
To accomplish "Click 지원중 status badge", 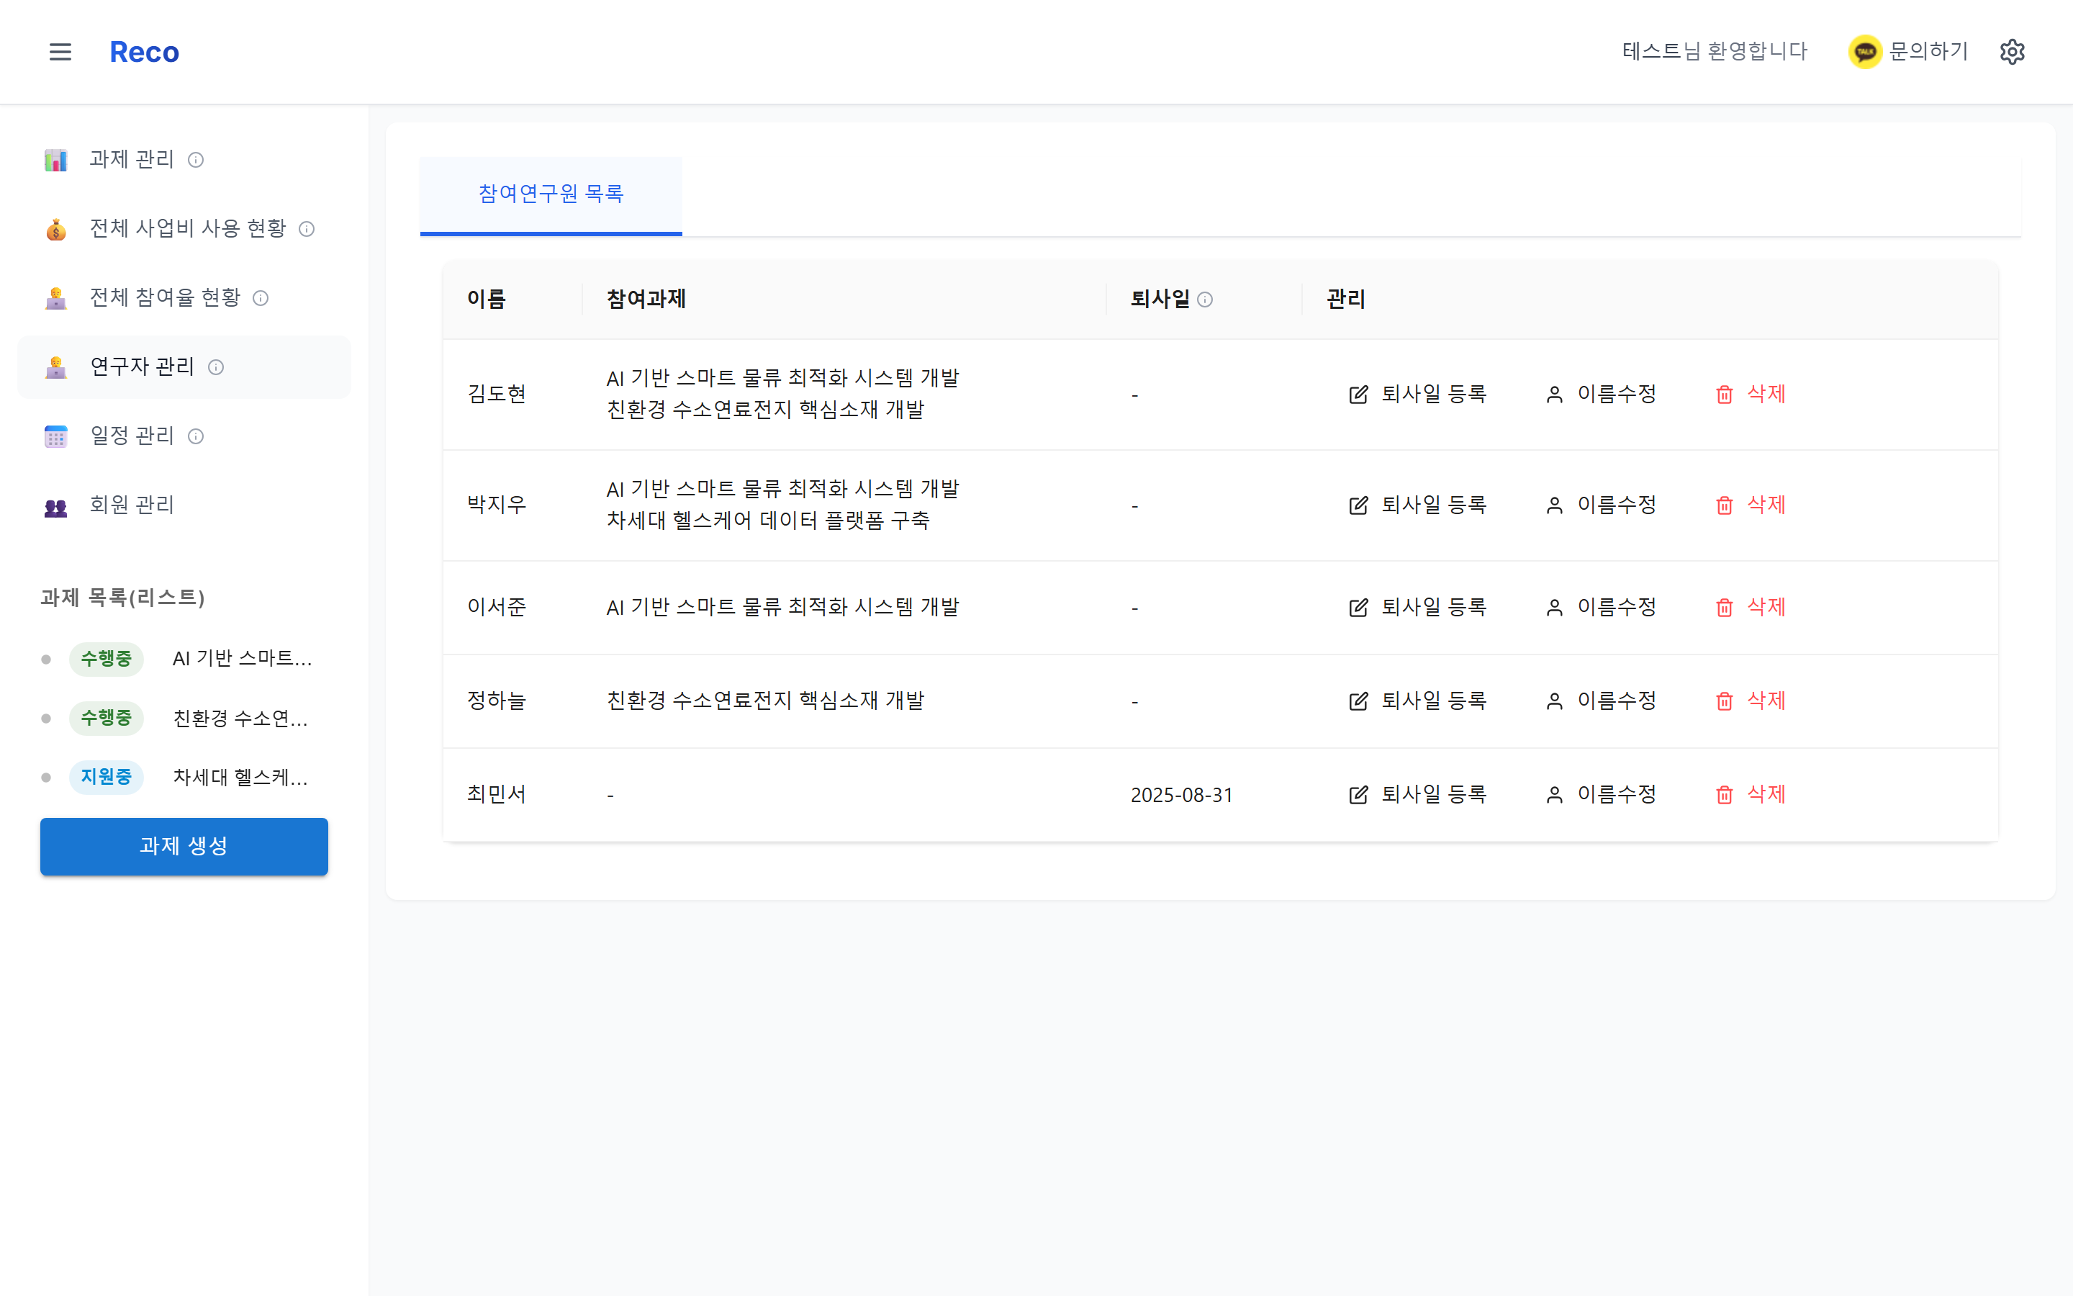I will click(107, 778).
